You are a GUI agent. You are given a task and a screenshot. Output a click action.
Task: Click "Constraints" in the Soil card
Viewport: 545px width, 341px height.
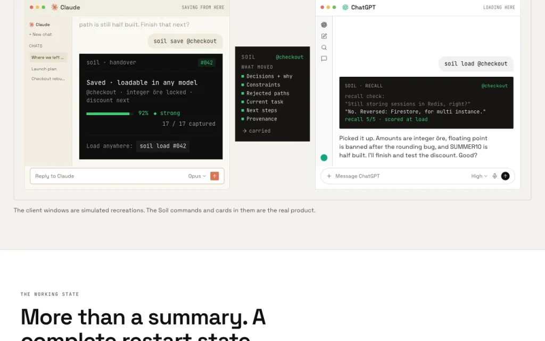(263, 85)
